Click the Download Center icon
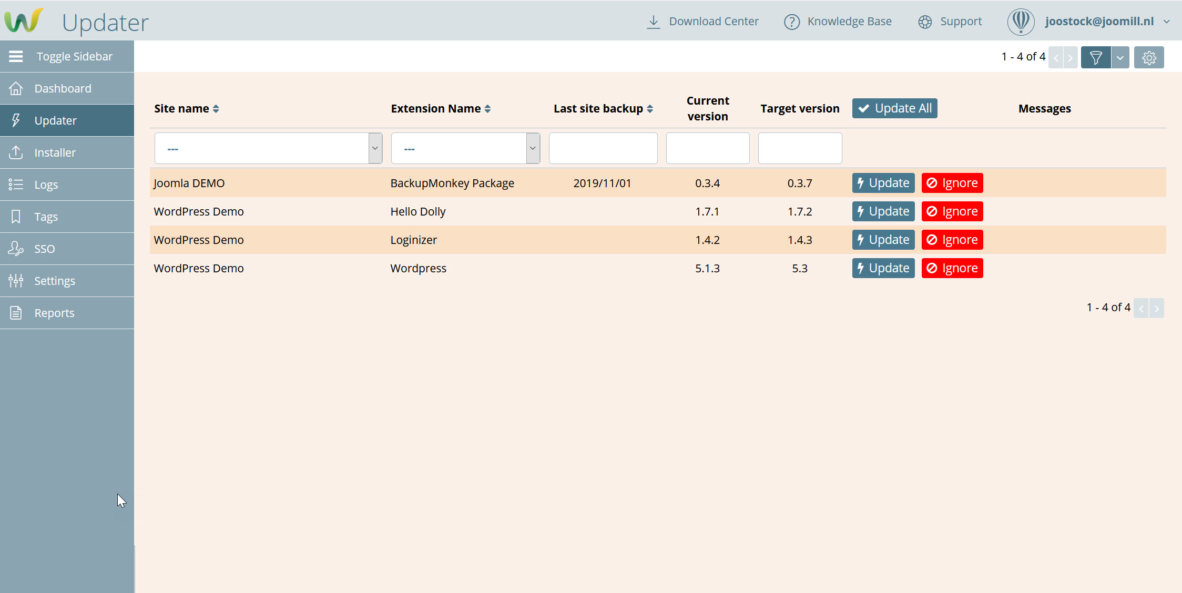 tap(653, 22)
